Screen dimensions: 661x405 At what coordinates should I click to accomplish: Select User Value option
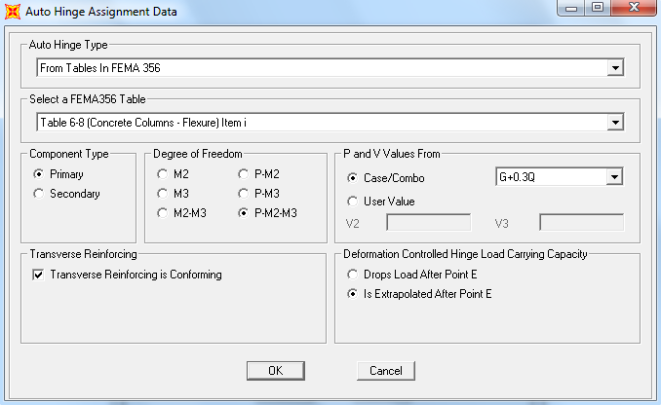click(x=352, y=202)
